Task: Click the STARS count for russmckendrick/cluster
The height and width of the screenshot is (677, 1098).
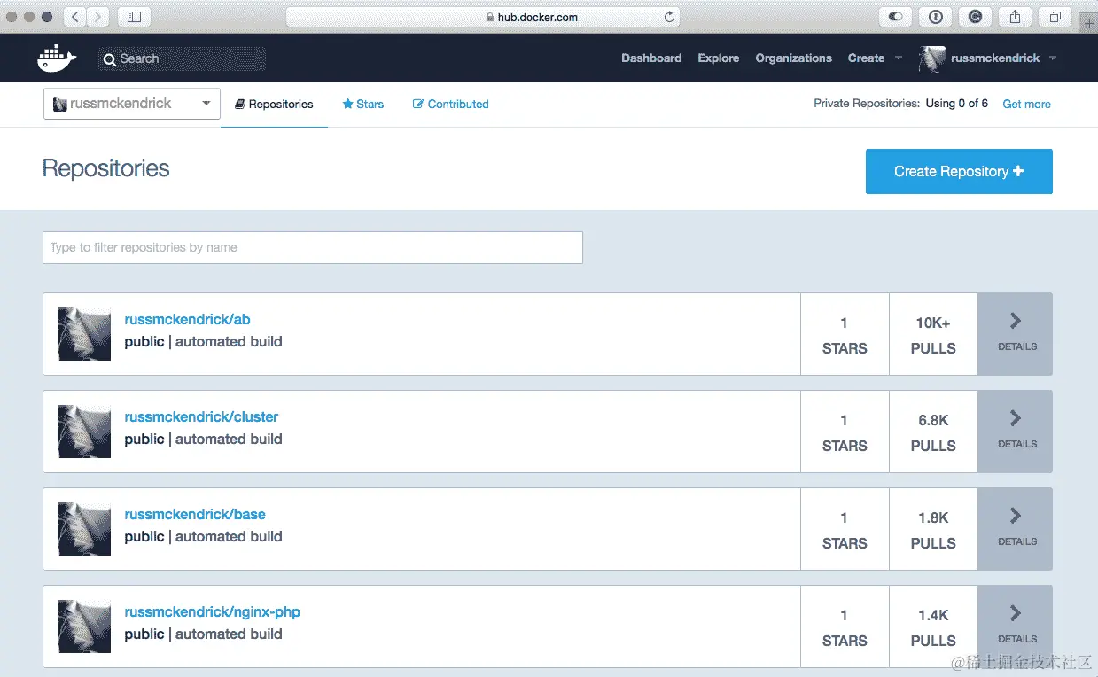Action: 845,432
